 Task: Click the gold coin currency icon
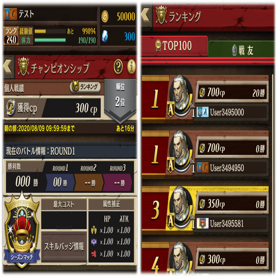pyautogui.click(x=105, y=17)
